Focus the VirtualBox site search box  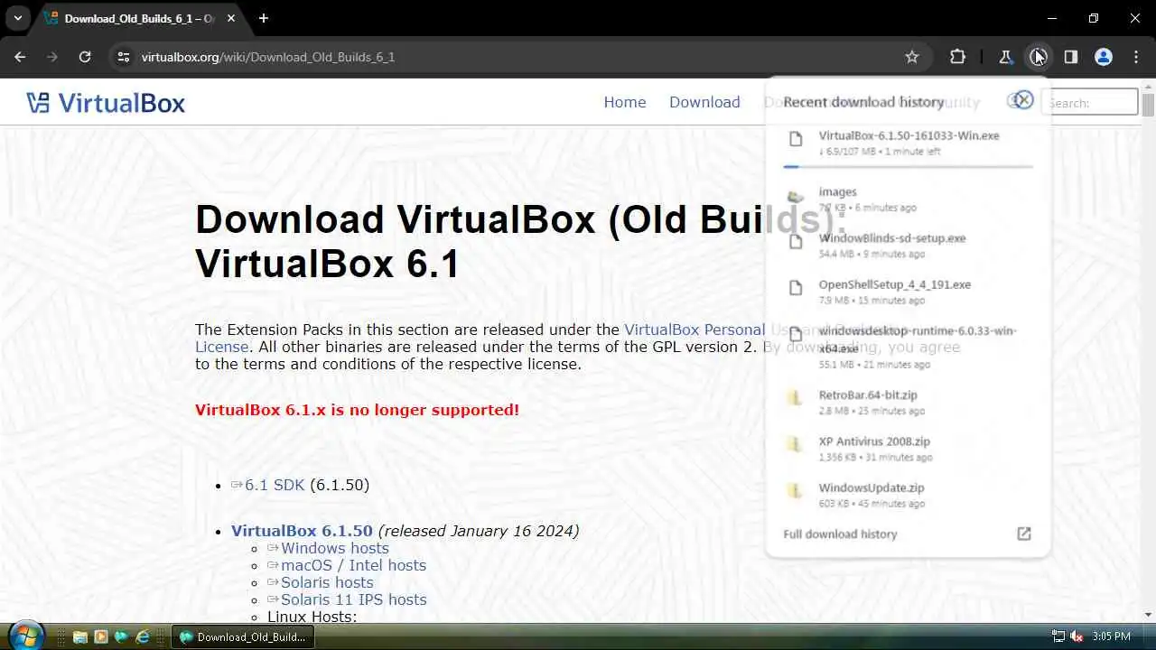(1090, 102)
